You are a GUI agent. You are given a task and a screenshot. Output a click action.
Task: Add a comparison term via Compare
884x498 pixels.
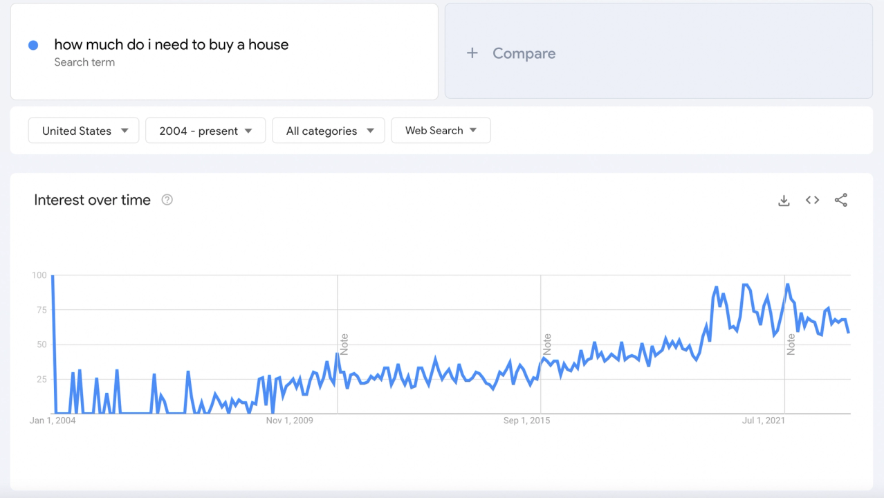524,53
